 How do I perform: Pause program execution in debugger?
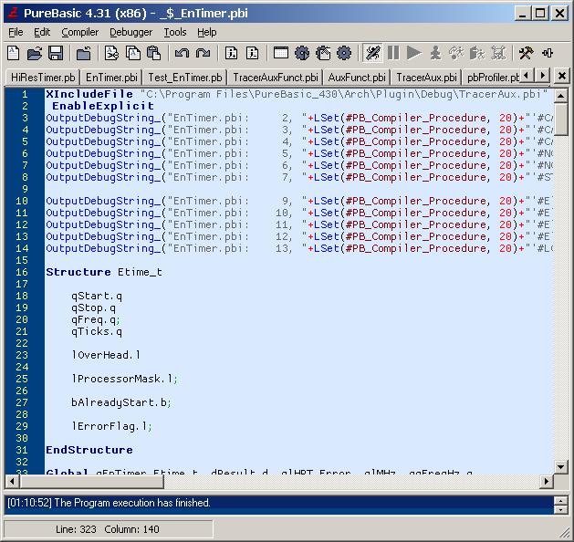tap(393, 53)
